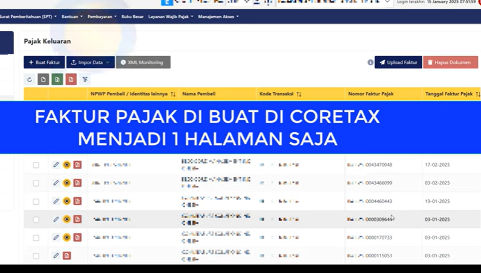View the invoice row ending 0000309644
Viewport: 481px width, 273px height.
pos(67,219)
